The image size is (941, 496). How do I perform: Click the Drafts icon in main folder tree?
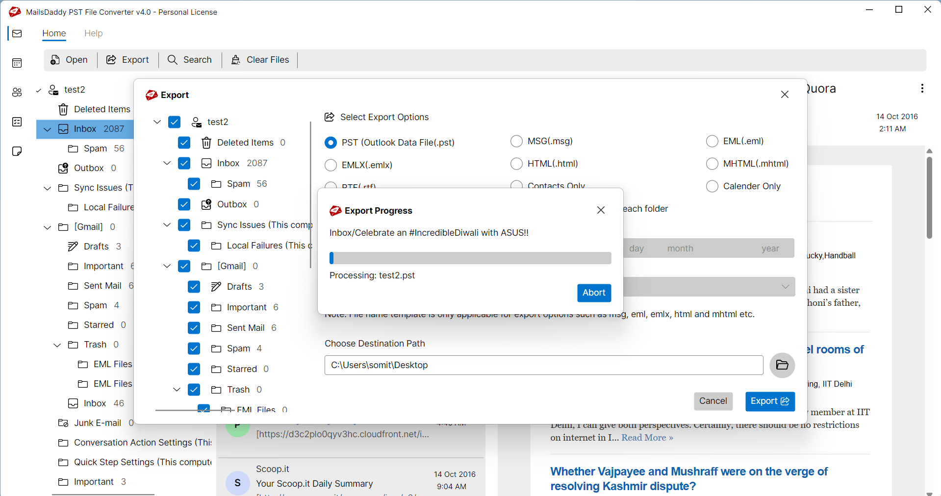pyautogui.click(x=73, y=247)
